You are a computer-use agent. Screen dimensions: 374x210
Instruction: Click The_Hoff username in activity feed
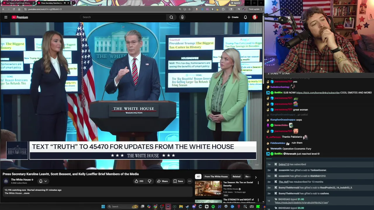(x=283, y=182)
